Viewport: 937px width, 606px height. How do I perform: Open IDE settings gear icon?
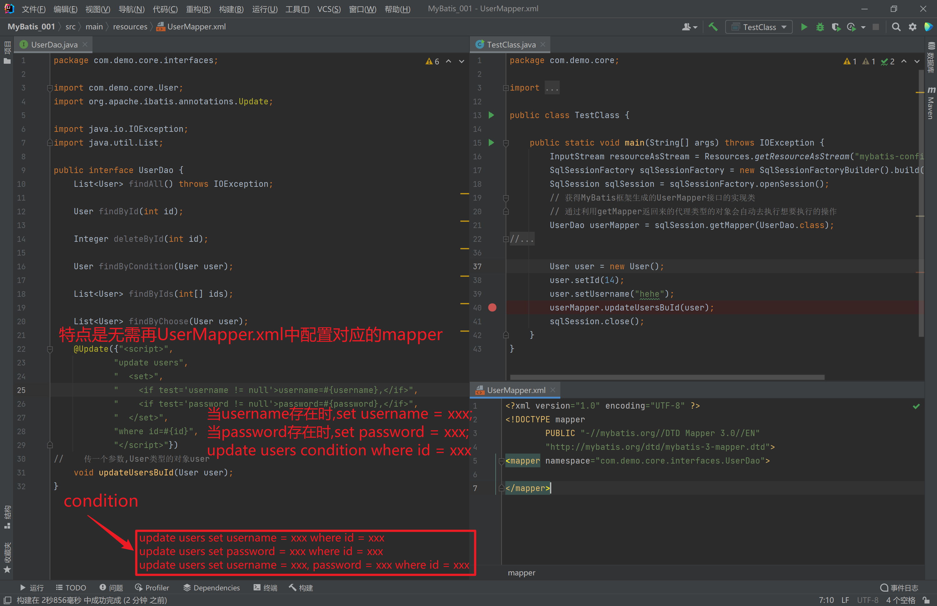913,27
